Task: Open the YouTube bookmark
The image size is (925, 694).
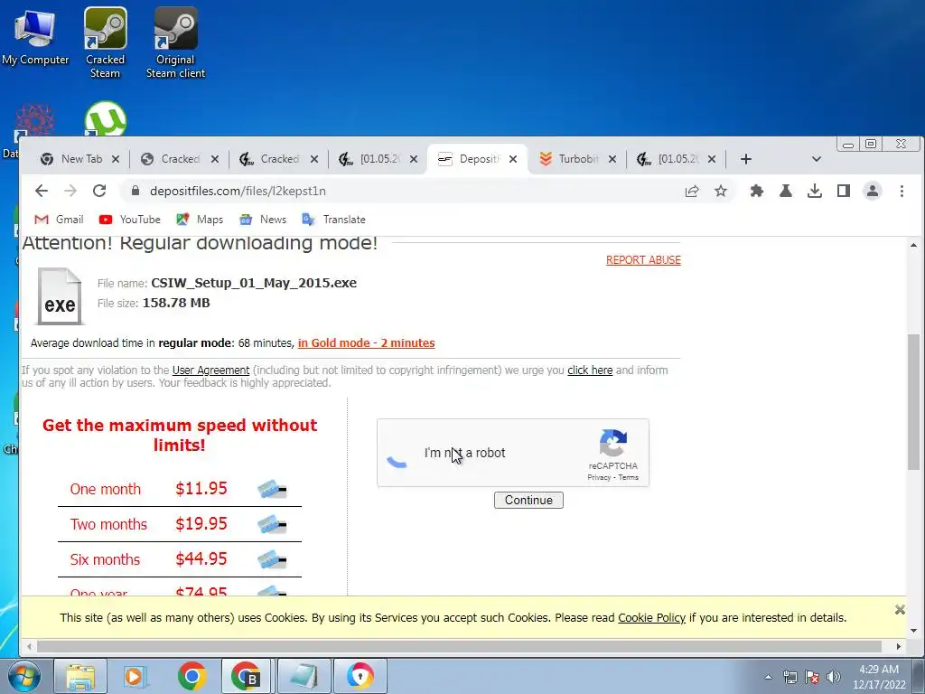Action: click(x=130, y=220)
